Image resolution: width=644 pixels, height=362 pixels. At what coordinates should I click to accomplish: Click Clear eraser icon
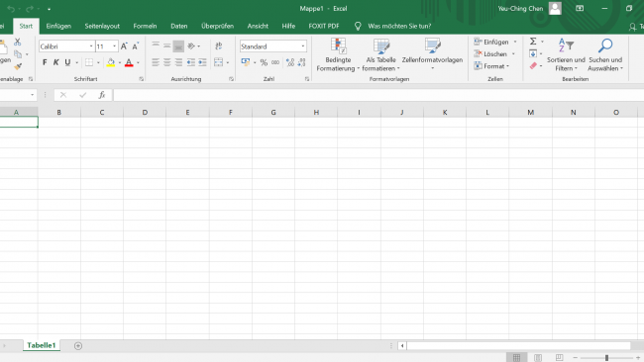point(533,65)
